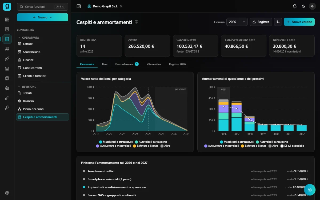Open the archive box icon in the left rail
This screenshot has height=200, width=320.
7,29
